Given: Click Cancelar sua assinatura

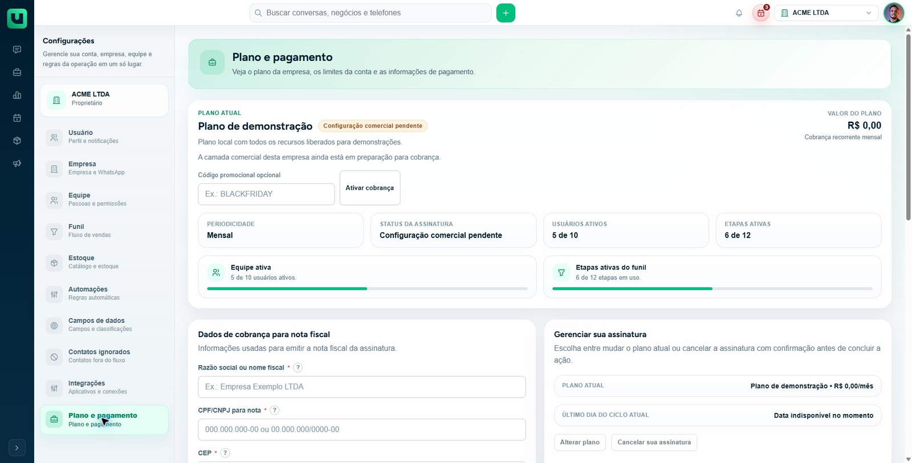Looking at the screenshot, I should pos(654,442).
